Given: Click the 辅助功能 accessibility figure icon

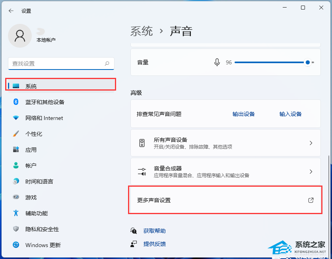Looking at the screenshot, I should 16,213.
